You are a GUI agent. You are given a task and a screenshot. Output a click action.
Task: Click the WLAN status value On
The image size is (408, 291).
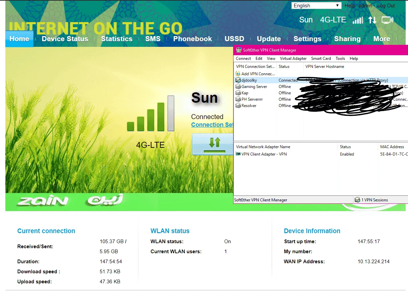[x=228, y=241]
